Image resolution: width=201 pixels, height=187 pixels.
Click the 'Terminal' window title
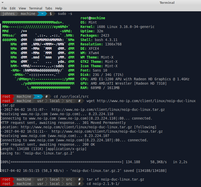point(167,3)
